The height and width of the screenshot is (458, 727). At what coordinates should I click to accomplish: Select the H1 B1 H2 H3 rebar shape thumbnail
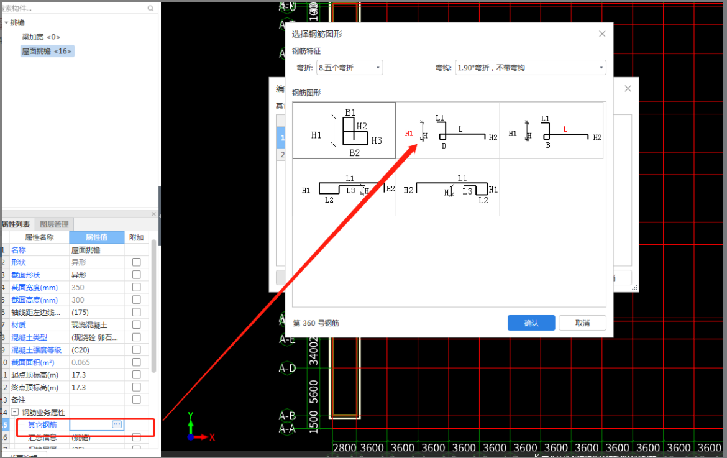pos(344,131)
